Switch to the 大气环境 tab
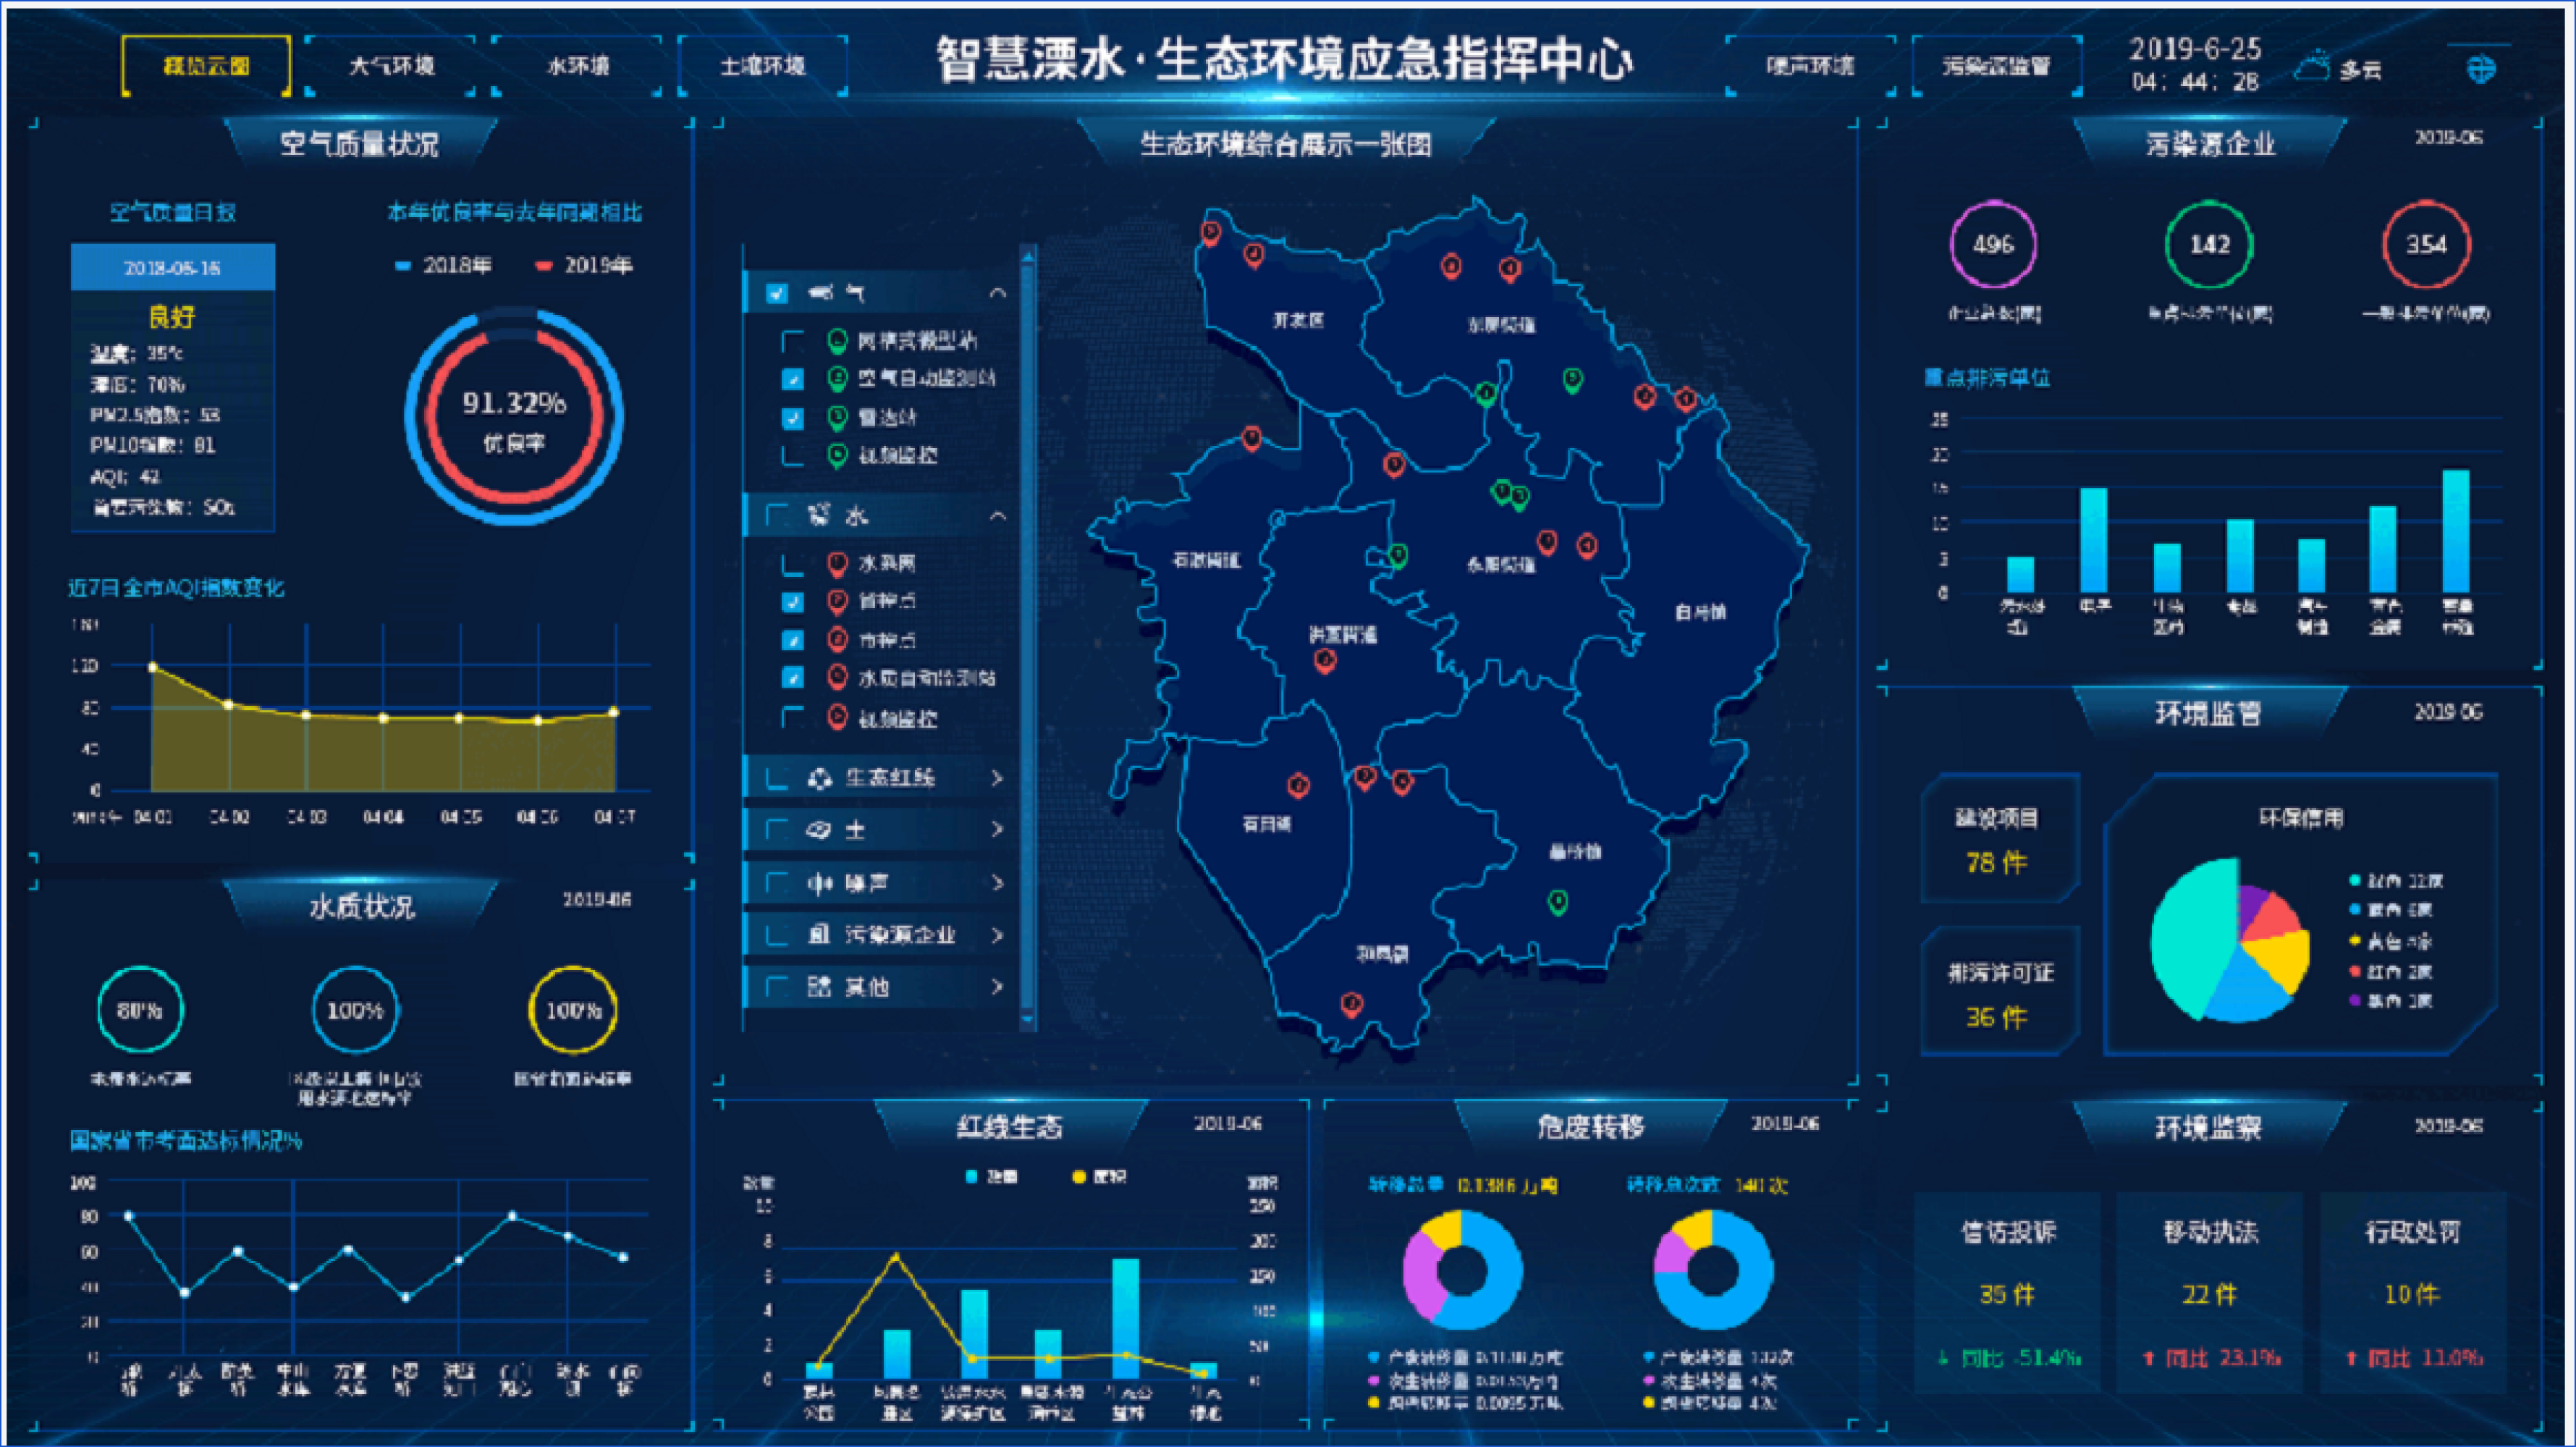The image size is (2576, 1447). tap(391, 66)
